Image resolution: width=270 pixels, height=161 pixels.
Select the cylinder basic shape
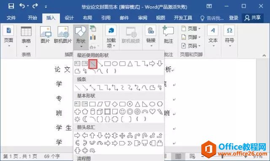92,112
